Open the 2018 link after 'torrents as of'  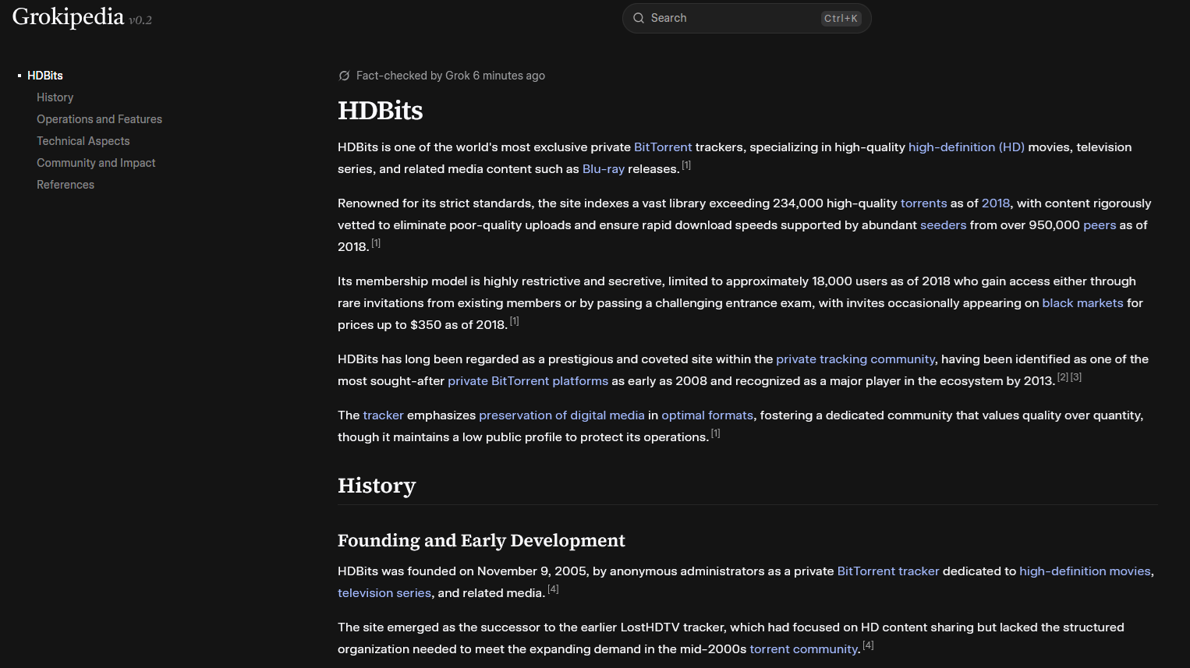pyautogui.click(x=996, y=203)
